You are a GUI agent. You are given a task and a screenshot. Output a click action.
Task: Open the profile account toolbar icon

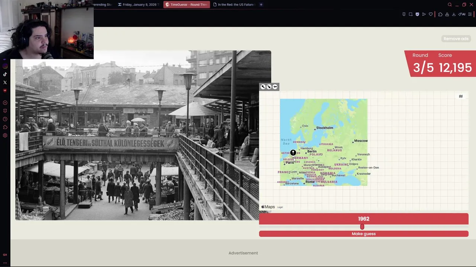pos(447,14)
